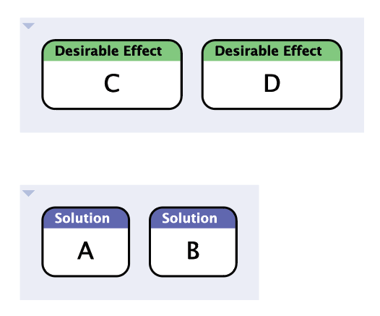Click purple Solution header of A

click(x=85, y=218)
